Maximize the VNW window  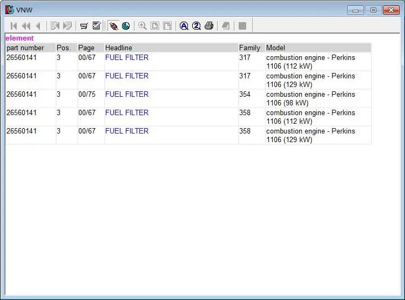point(373,10)
